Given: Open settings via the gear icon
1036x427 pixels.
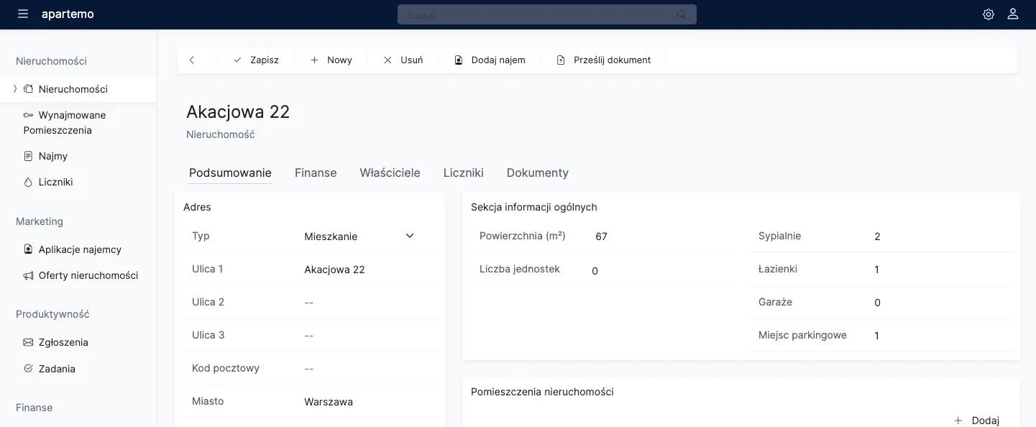Looking at the screenshot, I should (x=989, y=14).
